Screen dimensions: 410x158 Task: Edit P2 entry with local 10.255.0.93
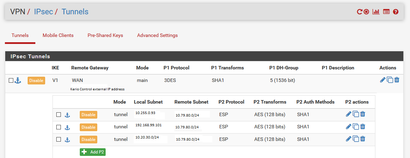point(348,114)
